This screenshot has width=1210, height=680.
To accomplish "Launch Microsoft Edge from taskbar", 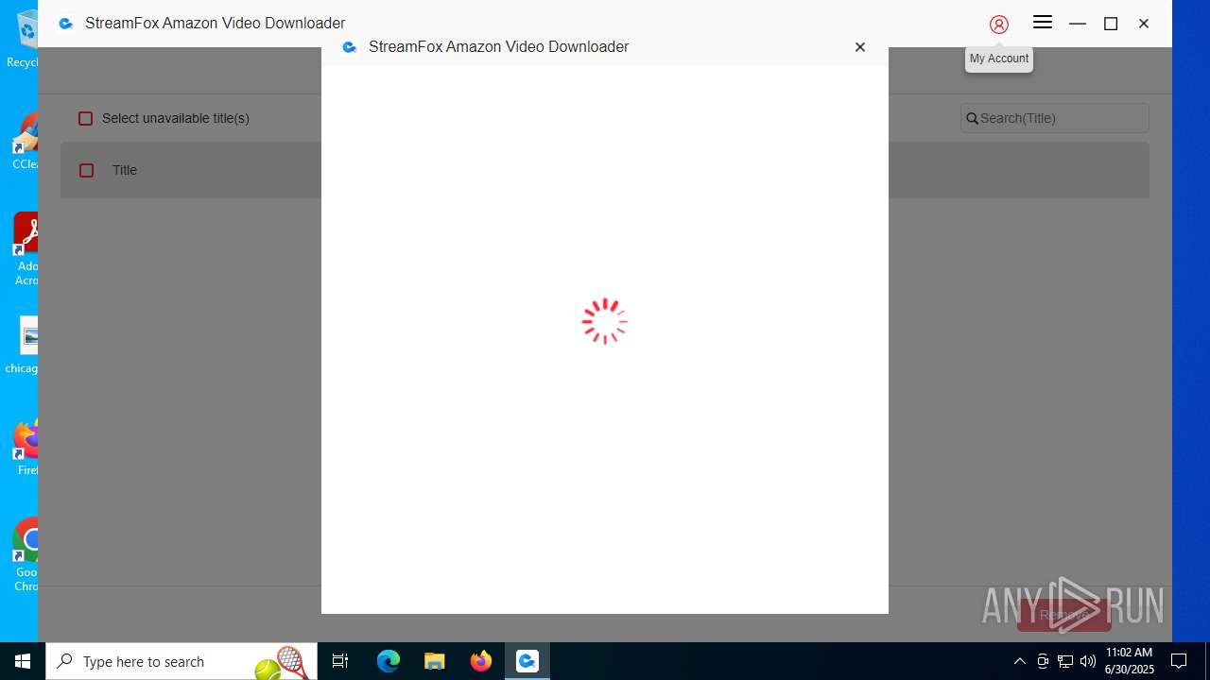I will point(389,661).
